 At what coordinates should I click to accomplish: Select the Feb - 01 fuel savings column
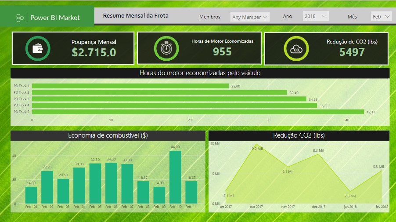[31, 195]
